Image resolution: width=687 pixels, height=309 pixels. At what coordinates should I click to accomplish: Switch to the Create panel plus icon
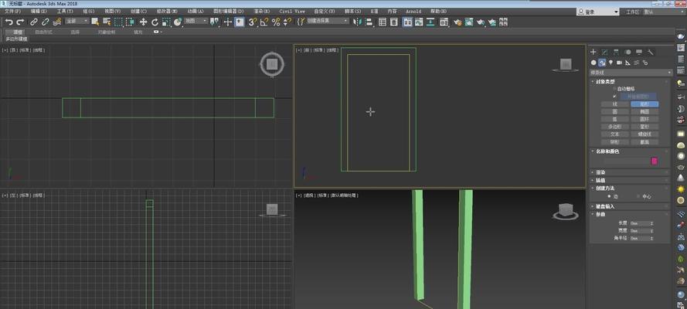coord(593,52)
